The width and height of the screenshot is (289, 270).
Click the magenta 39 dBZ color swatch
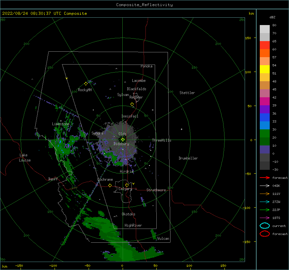[x=265, y=101]
